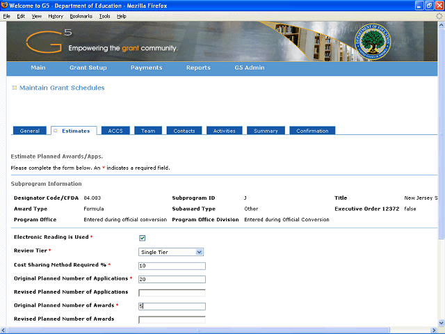Screen dimensions: 445x334
Task: Open the Bookmarks menu
Action: coord(81,15)
